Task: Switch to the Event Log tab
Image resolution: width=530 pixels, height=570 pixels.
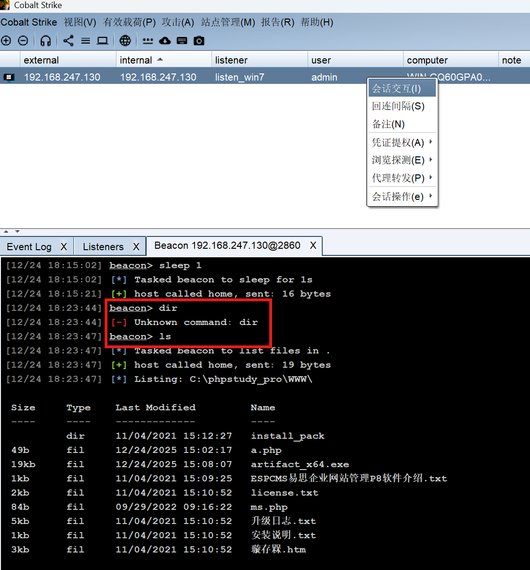Action: (x=29, y=247)
